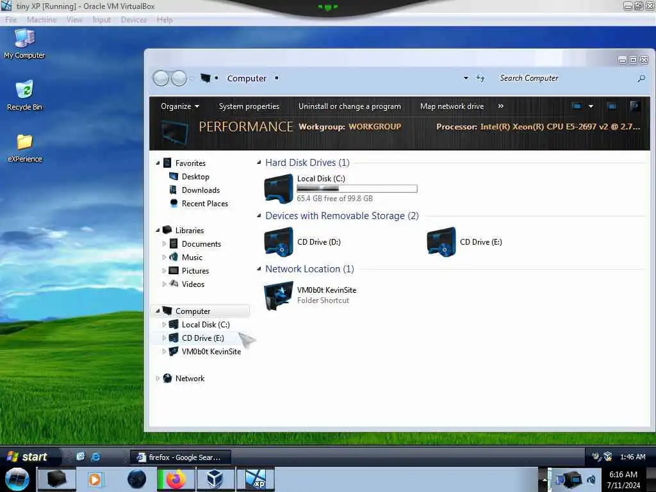This screenshot has height=492, width=656.
Task: Select the CD Drive (E:) icon in main pane
Action: click(441, 242)
